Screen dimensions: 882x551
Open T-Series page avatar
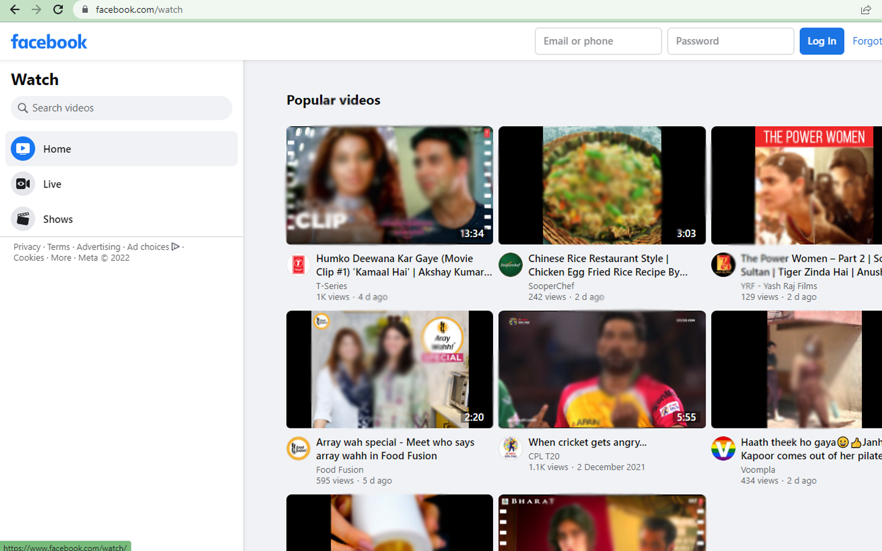[x=298, y=264]
